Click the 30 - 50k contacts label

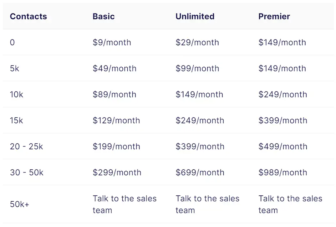point(26,172)
